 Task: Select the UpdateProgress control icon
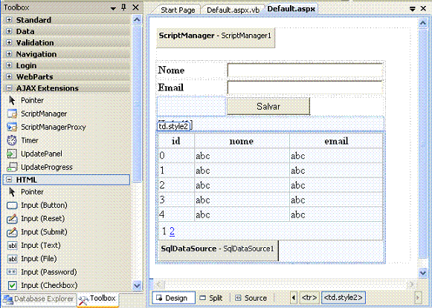tap(12, 167)
